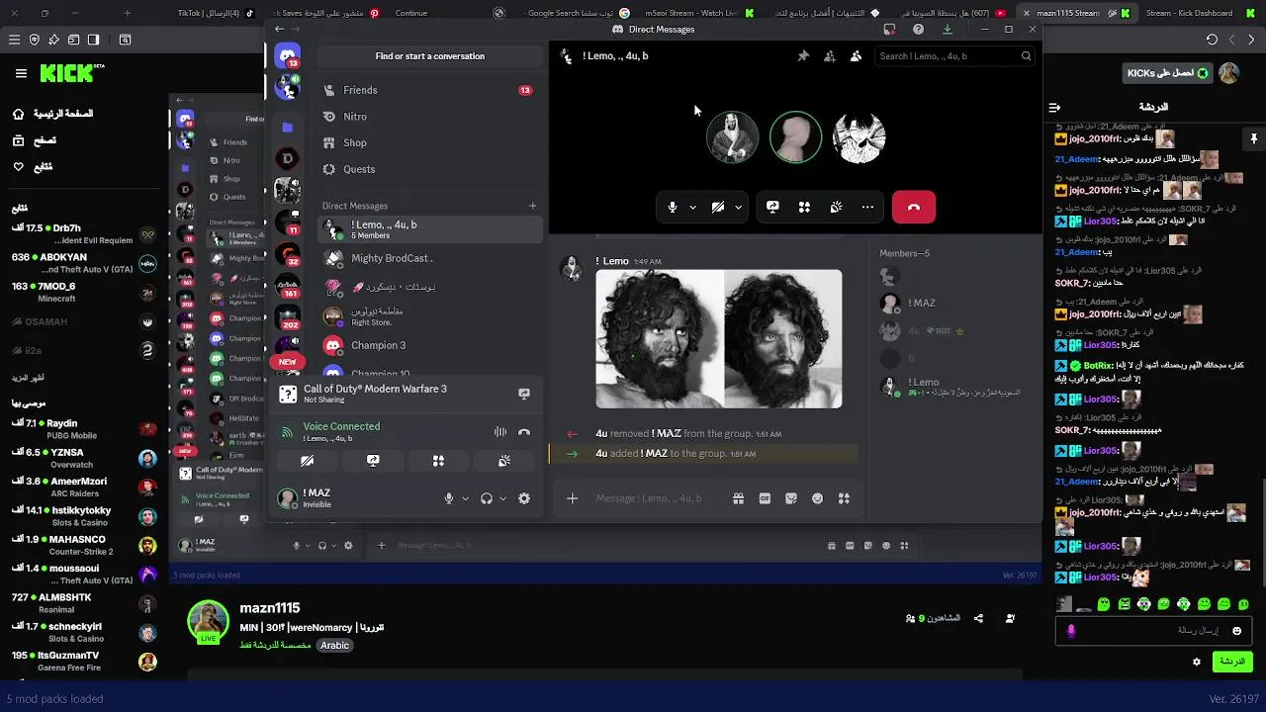Attach a file with message box plus
The height and width of the screenshot is (712, 1266).
572,498
